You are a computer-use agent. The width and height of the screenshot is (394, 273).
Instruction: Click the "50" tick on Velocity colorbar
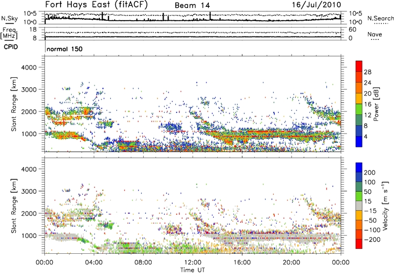368,192
